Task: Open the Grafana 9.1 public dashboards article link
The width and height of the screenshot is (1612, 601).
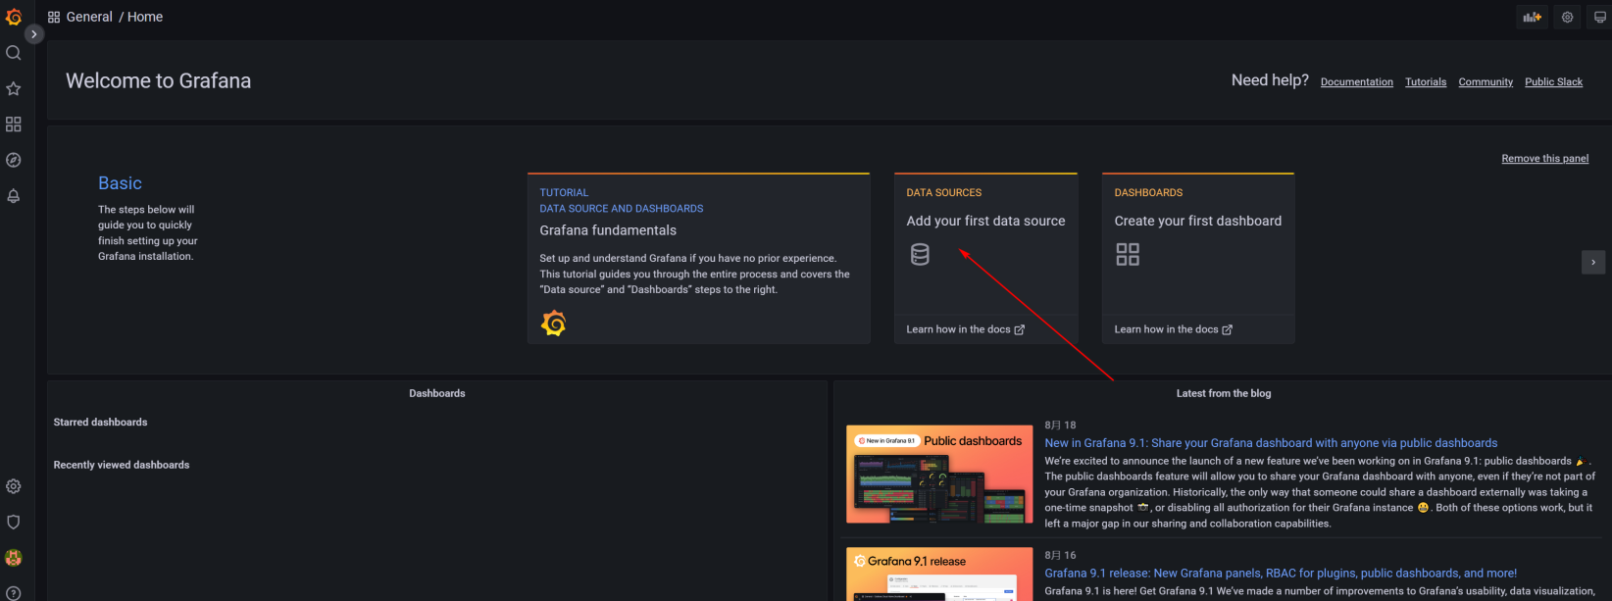Action: pos(1271,443)
